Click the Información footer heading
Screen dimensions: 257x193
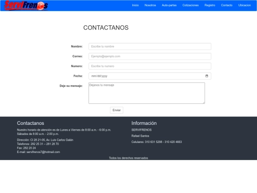click(x=144, y=123)
